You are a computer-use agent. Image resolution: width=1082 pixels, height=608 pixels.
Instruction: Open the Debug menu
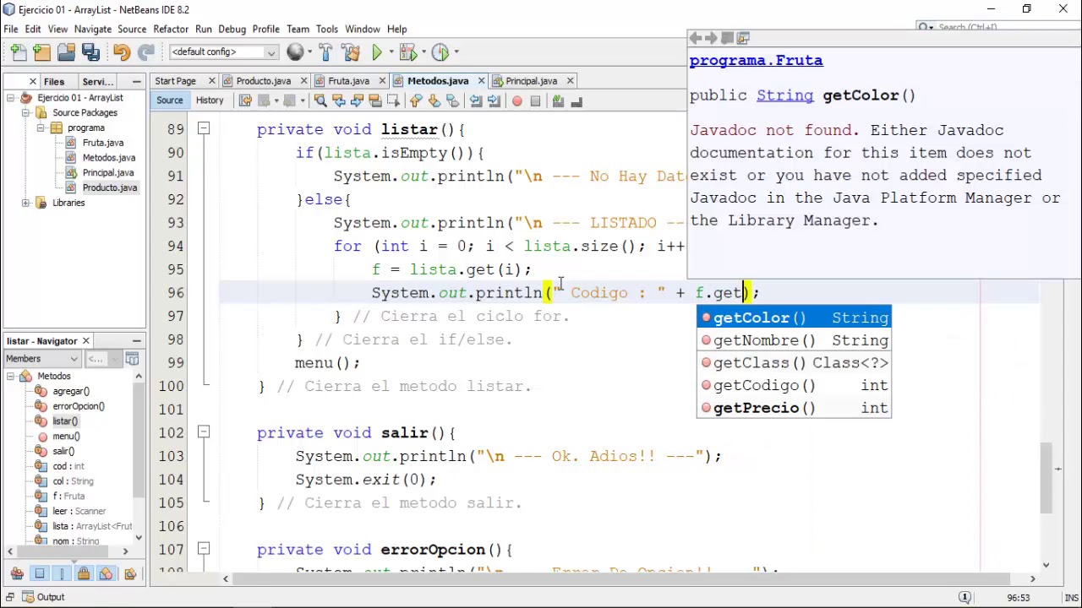click(x=232, y=29)
